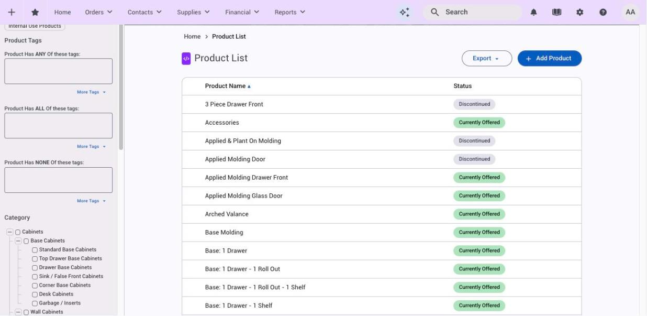The height and width of the screenshot is (316, 647).
Task: Check the Base Cabinets checkbox
Action: click(x=26, y=241)
